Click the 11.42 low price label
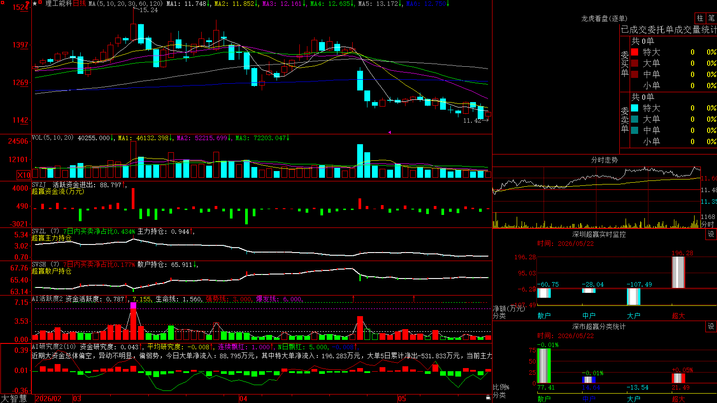This screenshot has height=403, width=717. pos(472,120)
